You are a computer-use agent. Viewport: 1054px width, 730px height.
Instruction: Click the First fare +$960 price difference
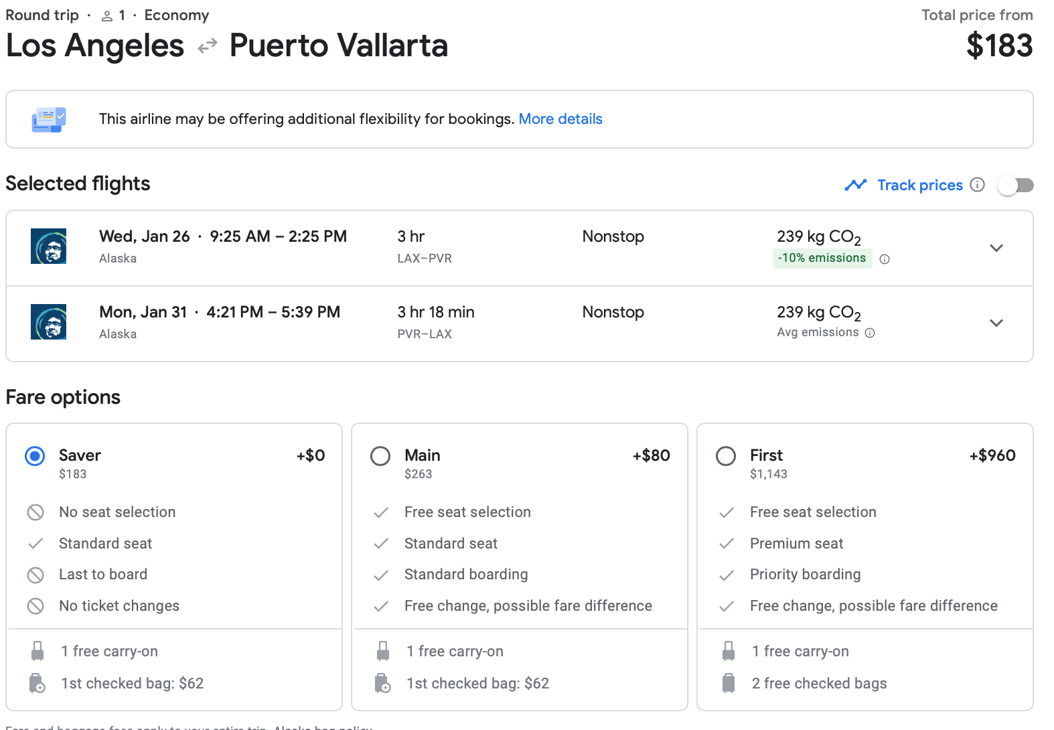pos(992,455)
